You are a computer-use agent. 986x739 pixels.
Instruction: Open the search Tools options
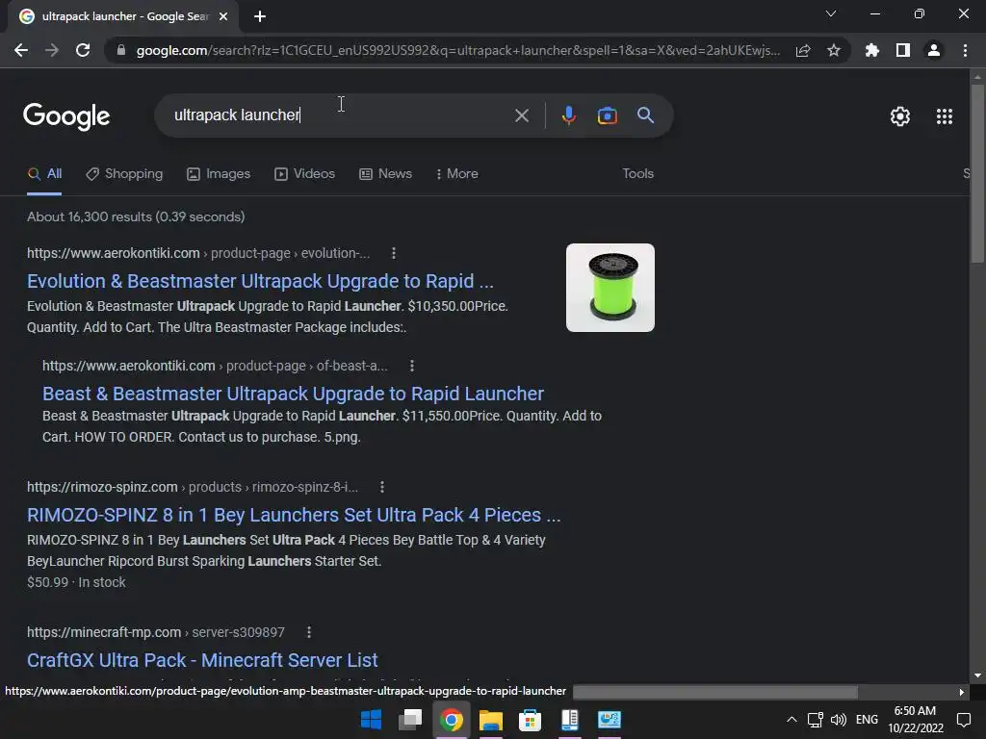tap(637, 173)
